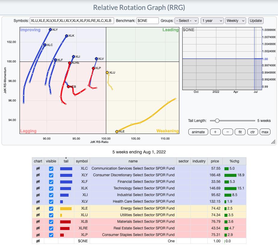Sort table by sector column
The width and height of the screenshot is (278, 245).
184,161
